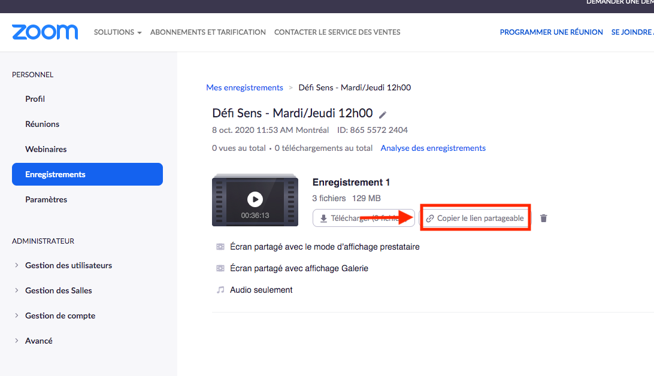Expand Gestion de compte section

point(60,316)
